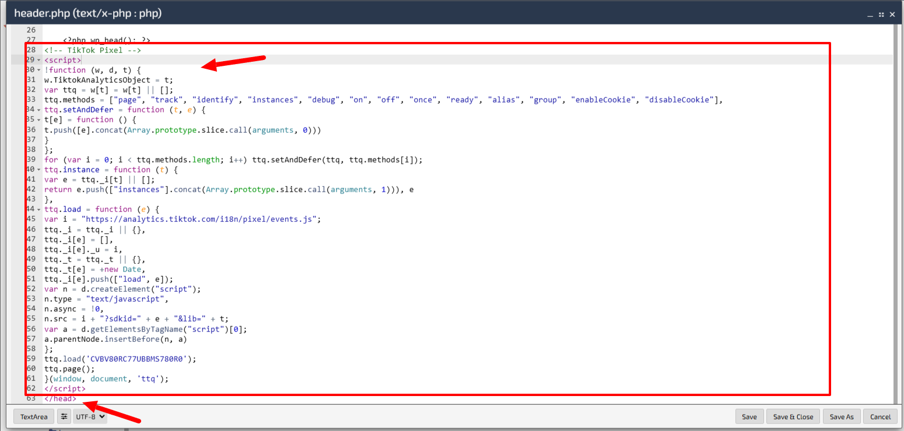Screen dimensions: 904x431
Task: Click the Save button
Action: [749, 416]
